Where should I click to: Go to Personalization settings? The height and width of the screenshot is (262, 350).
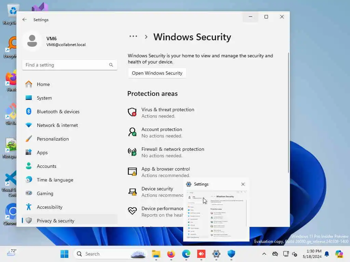[x=70, y=139]
